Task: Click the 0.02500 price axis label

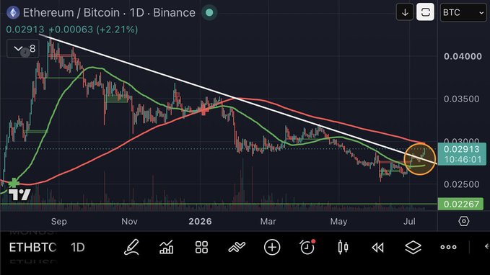Action: [462, 184]
